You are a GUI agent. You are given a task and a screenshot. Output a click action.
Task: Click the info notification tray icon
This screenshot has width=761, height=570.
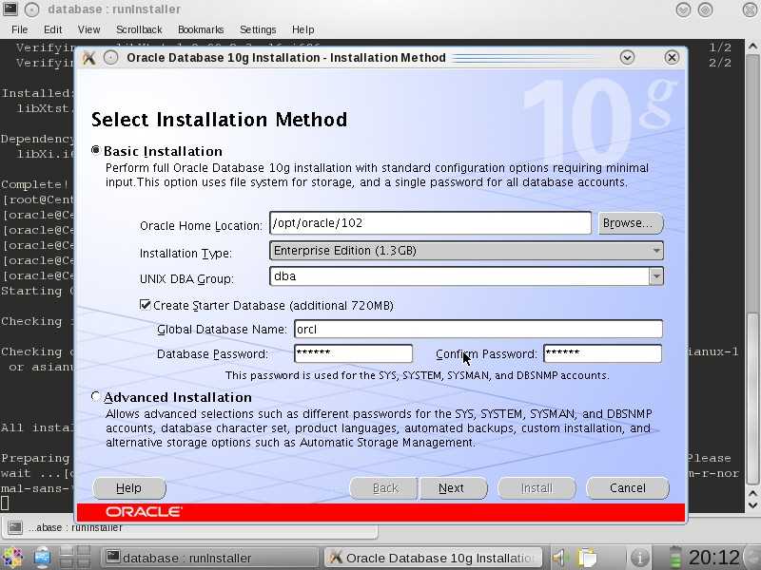pyautogui.click(x=640, y=559)
